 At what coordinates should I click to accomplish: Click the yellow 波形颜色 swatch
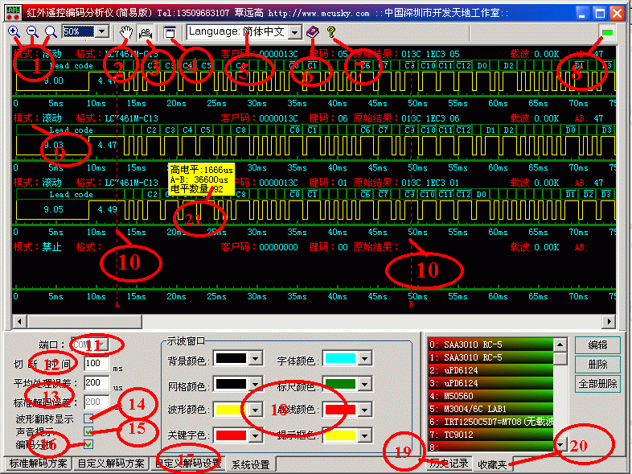click(229, 410)
